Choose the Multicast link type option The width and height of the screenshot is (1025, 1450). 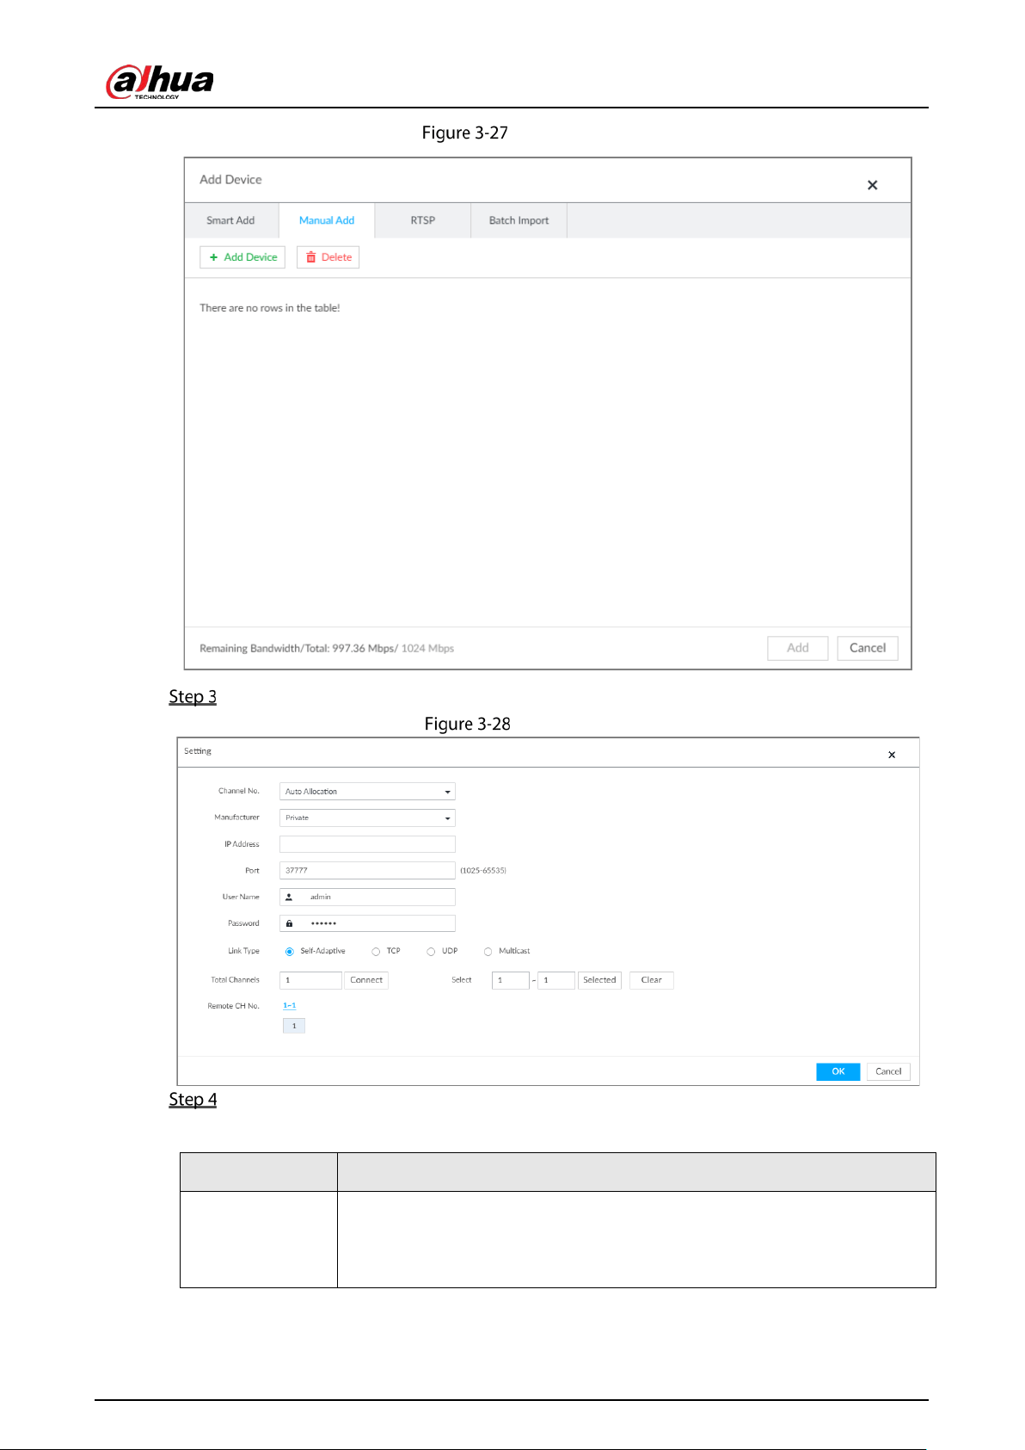click(x=488, y=952)
